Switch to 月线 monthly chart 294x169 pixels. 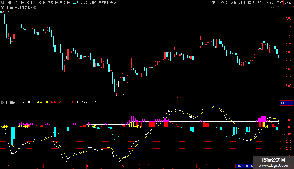(93, 2)
